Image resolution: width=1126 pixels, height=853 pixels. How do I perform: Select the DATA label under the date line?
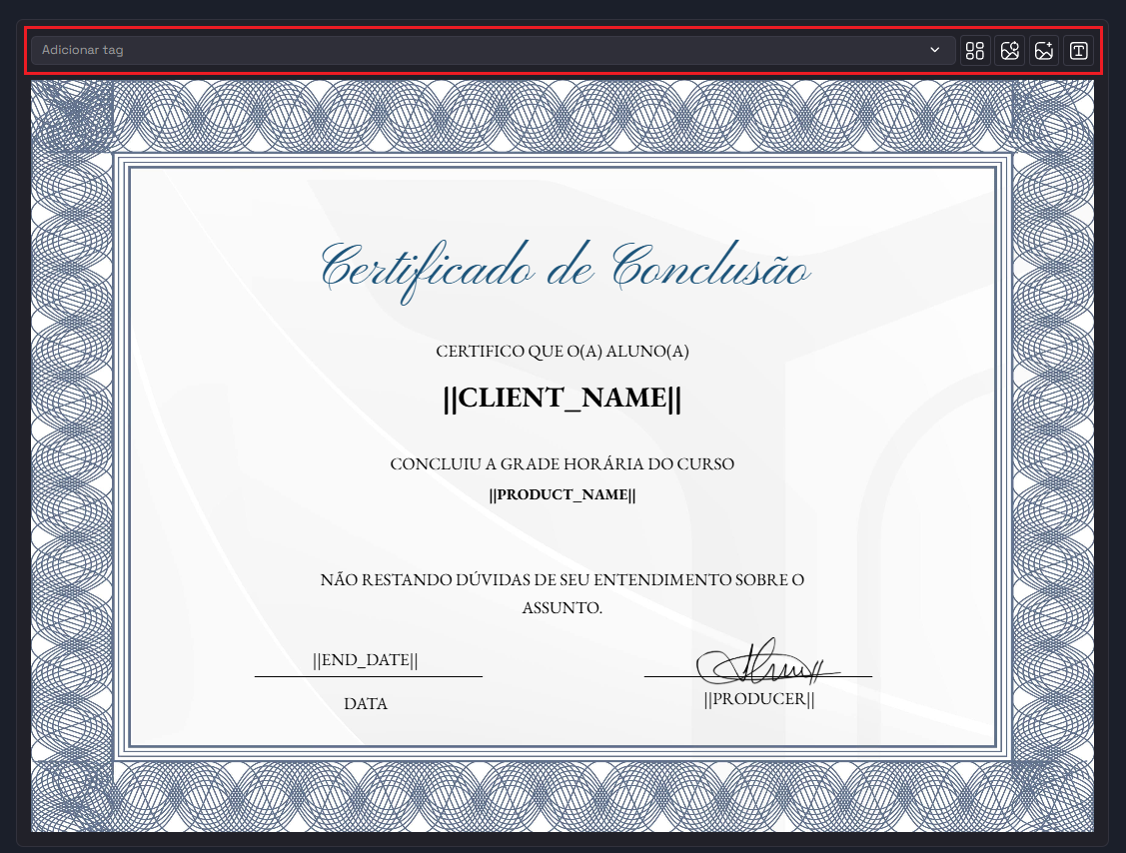[x=366, y=704]
